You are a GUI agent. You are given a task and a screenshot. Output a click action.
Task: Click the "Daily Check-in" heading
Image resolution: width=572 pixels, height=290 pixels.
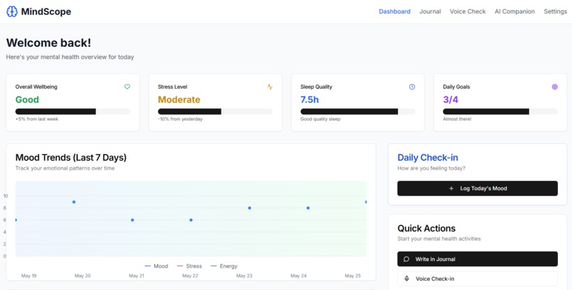point(427,157)
